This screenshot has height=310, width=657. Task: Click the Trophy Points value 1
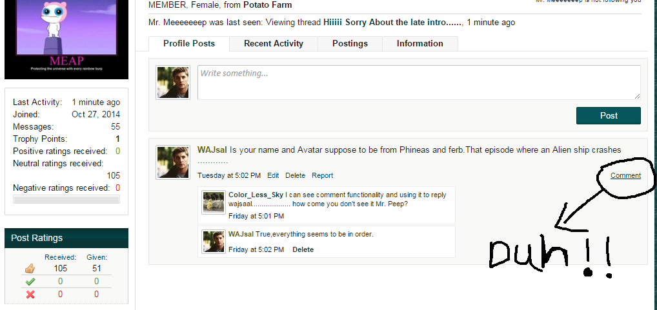[x=117, y=139]
